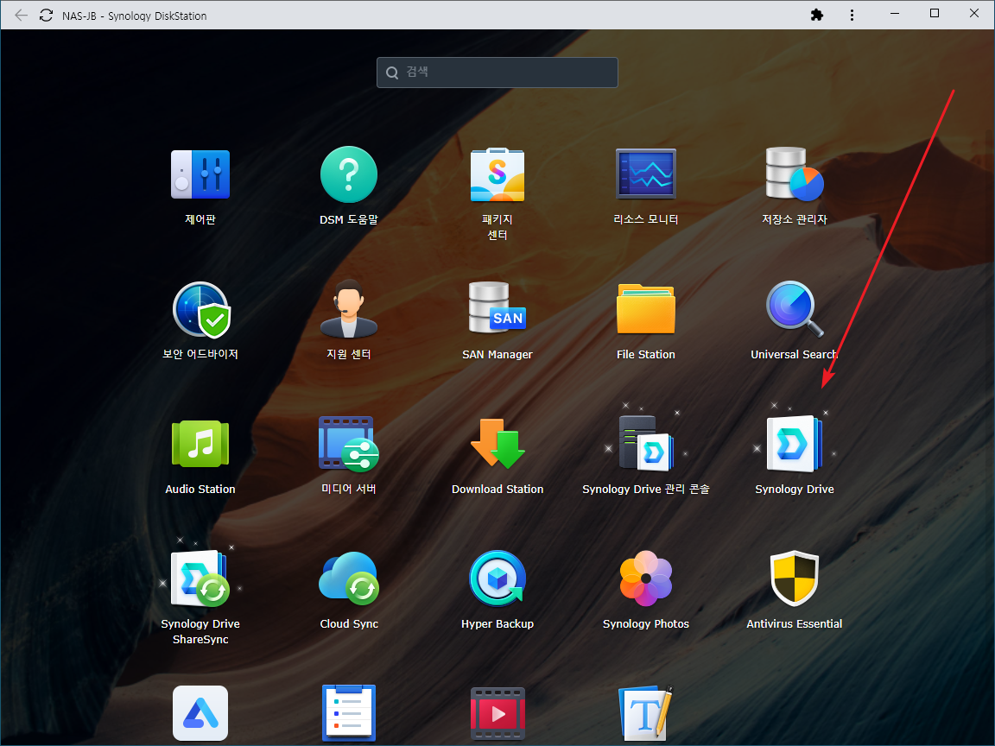Open the clipboard checklist app icon
The height and width of the screenshot is (746, 995).
(x=349, y=713)
